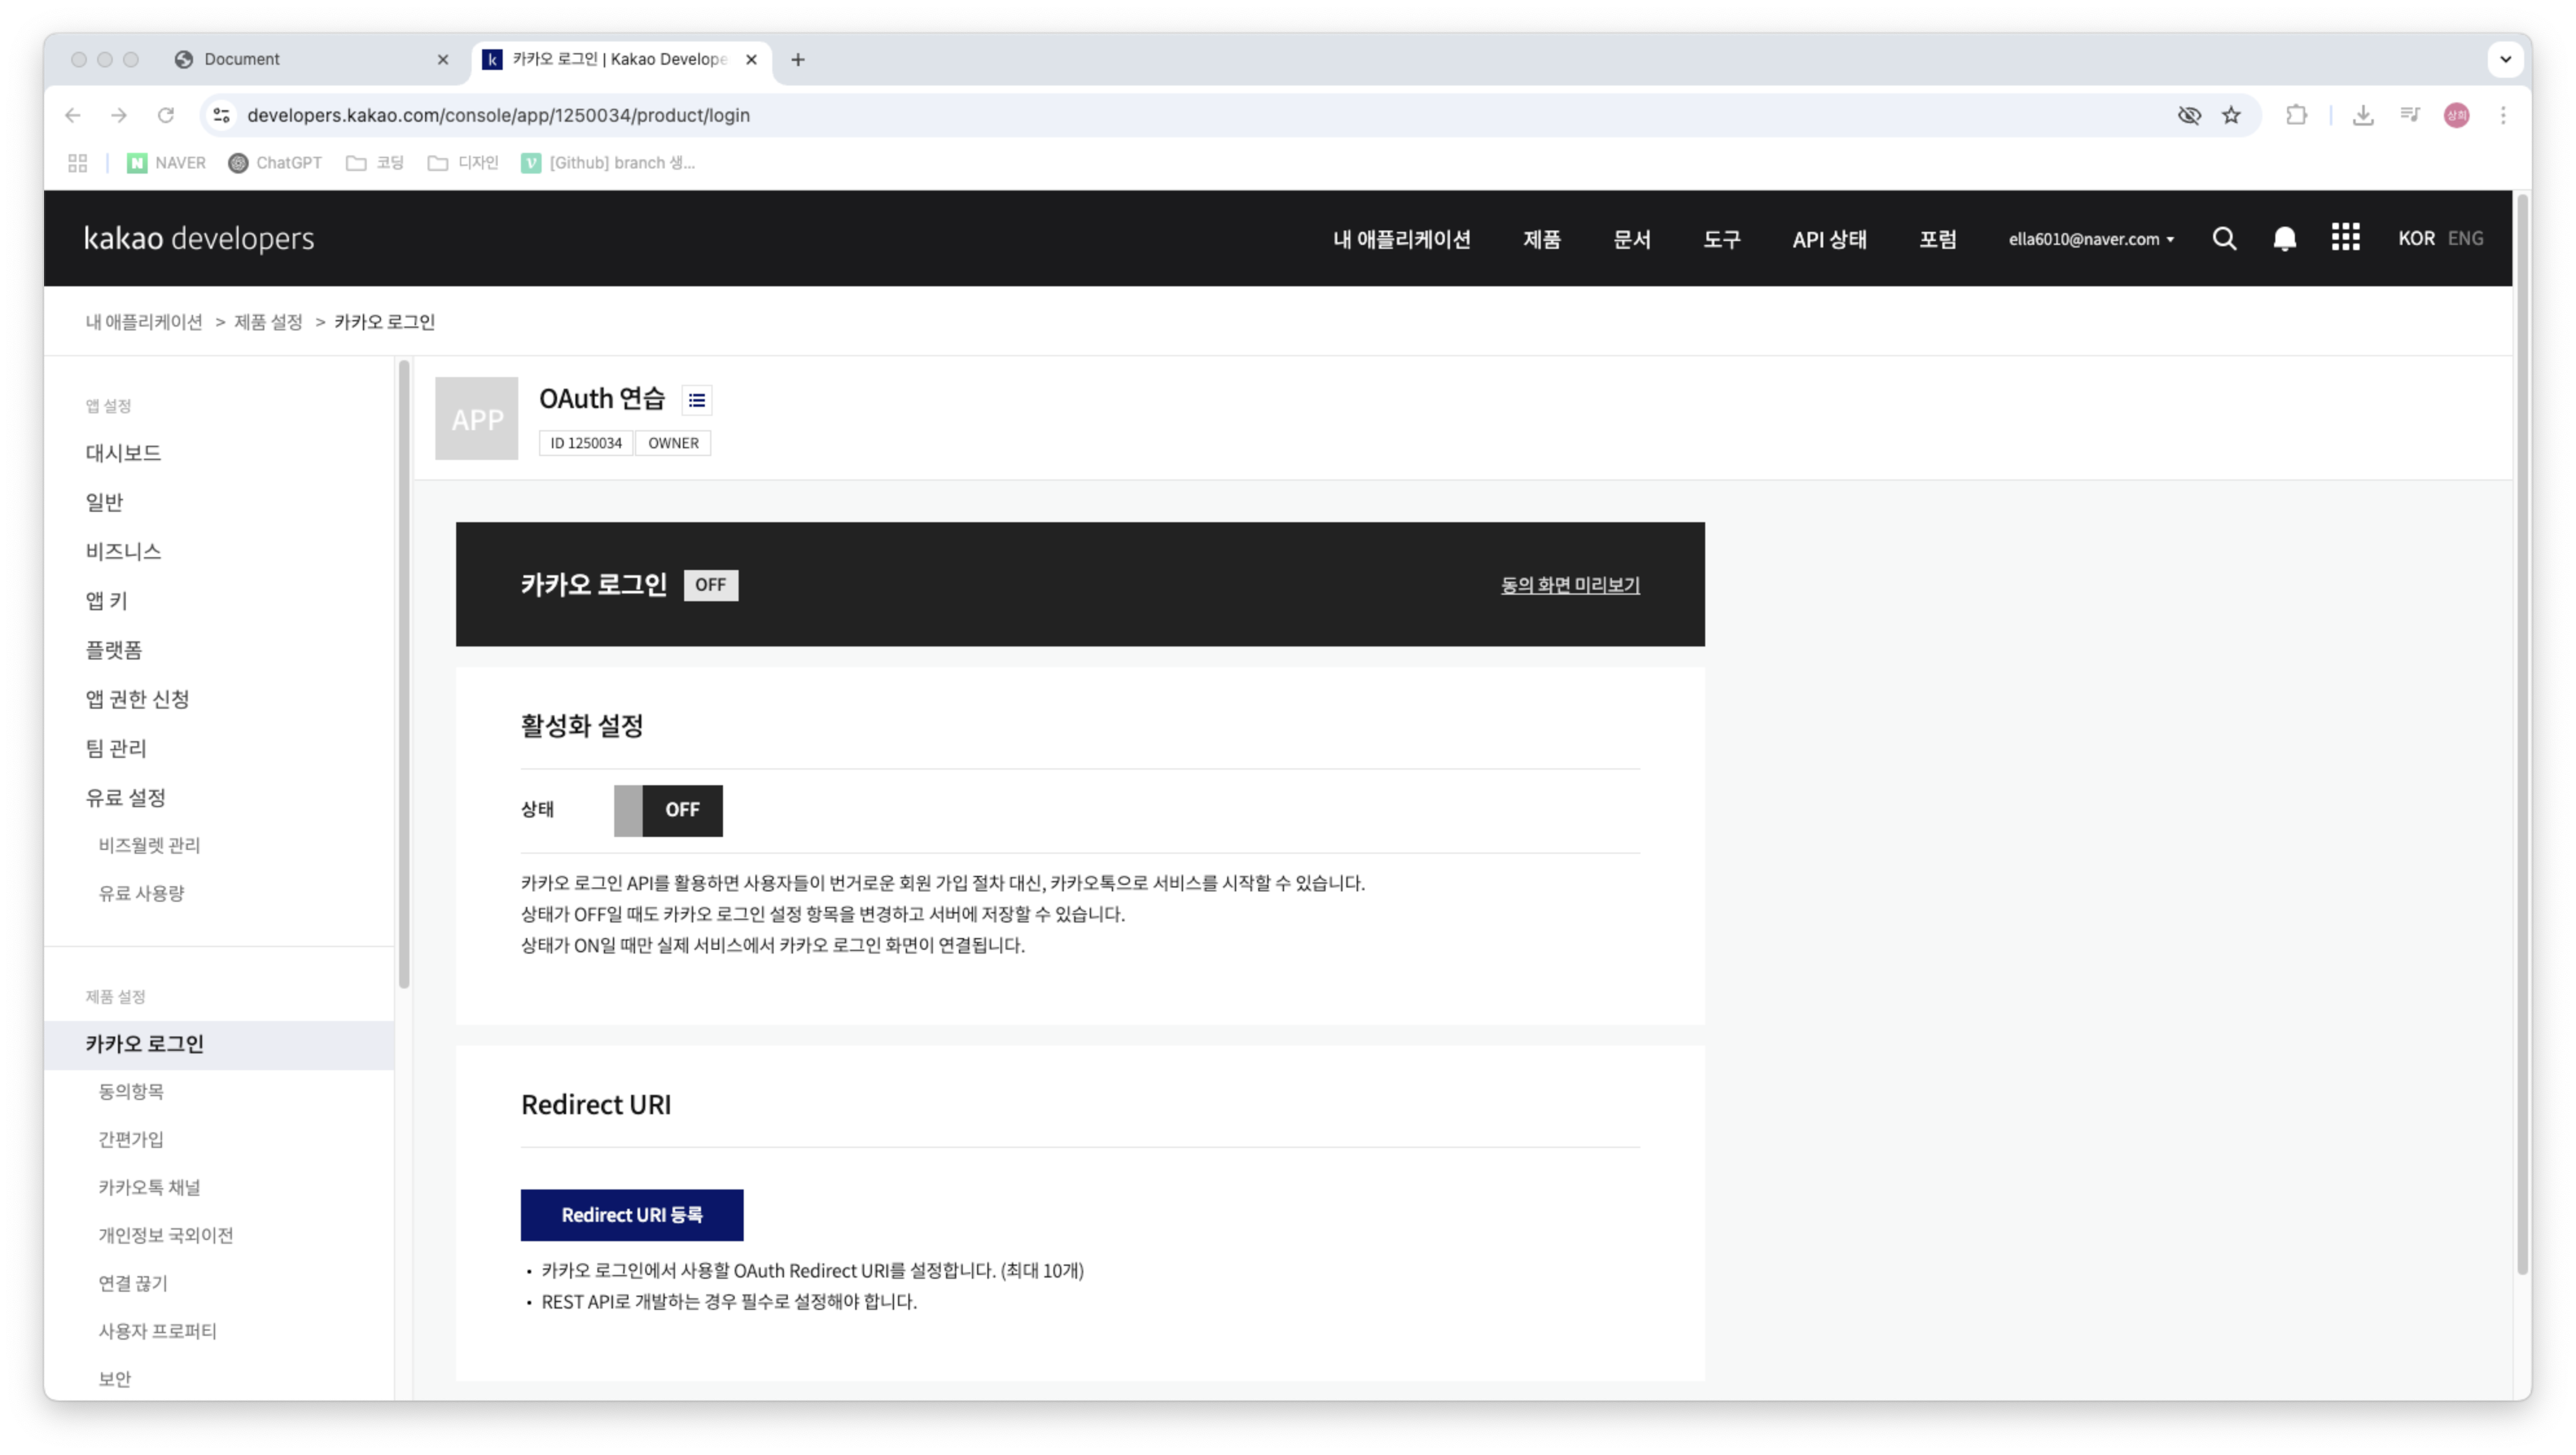The height and width of the screenshot is (1455, 2576).
Task: Open 카카오톡 채널 in the sidebar
Action: (149, 1188)
